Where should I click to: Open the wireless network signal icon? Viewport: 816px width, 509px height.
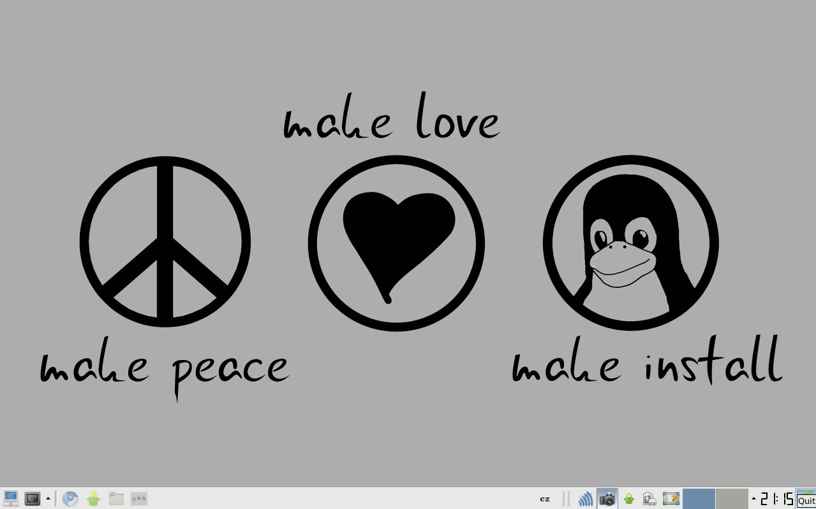(585, 499)
